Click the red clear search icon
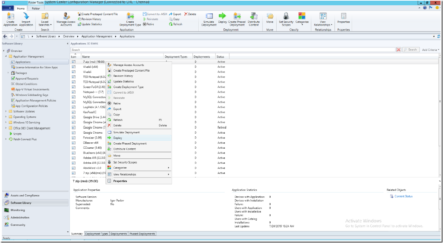Viewport: 443px width, 243px height. click(x=399, y=50)
